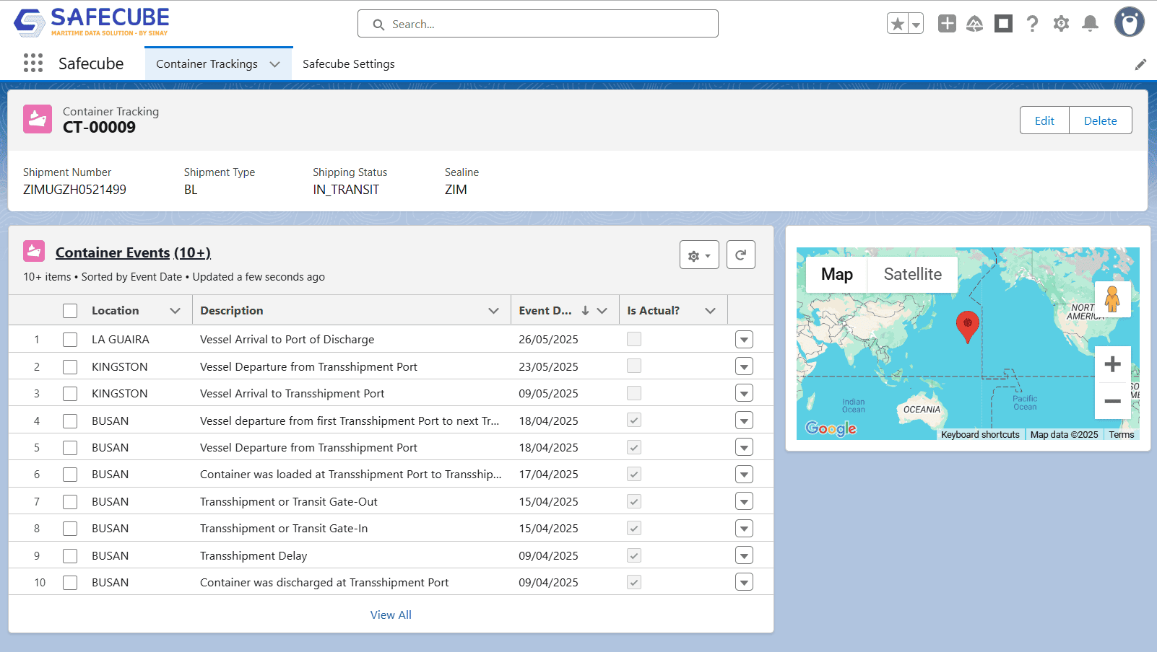Click date 23/05/2025 cell

pos(548,367)
